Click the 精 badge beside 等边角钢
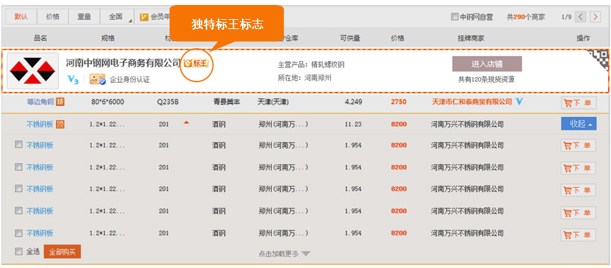Image resolution: width=611 pixels, height=268 pixels. pos(60,102)
